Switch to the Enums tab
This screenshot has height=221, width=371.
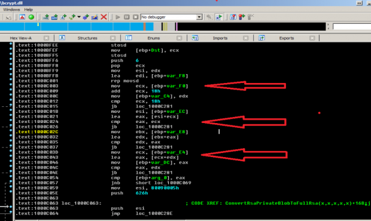click(154, 38)
